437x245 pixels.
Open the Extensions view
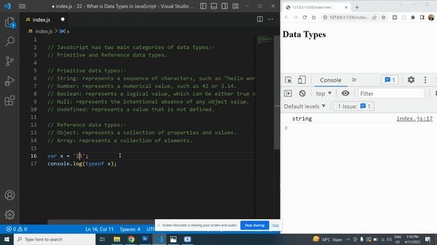10,100
